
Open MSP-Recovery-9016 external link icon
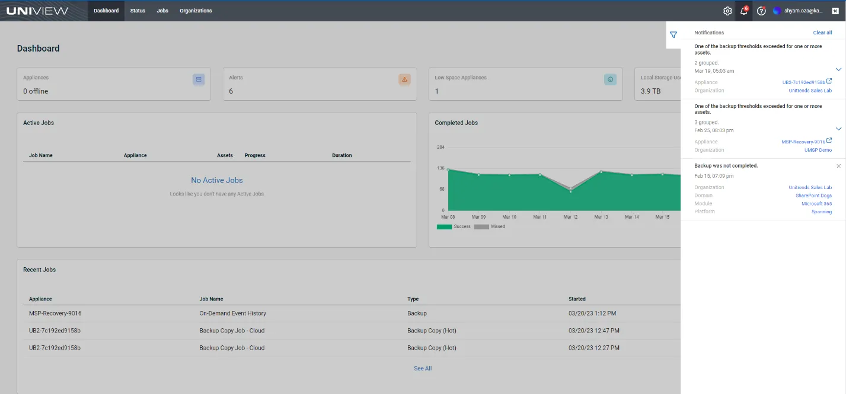pos(829,141)
